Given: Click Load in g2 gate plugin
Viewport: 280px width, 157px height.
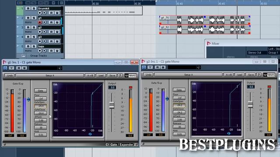Looking at the screenshot, I should click(240, 75).
